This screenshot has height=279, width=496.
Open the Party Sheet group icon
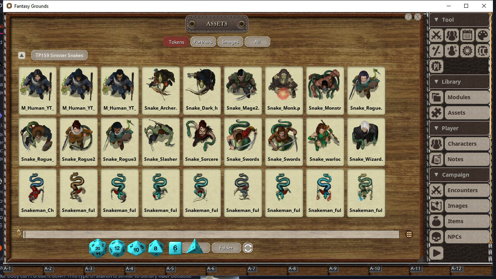[452, 35]
